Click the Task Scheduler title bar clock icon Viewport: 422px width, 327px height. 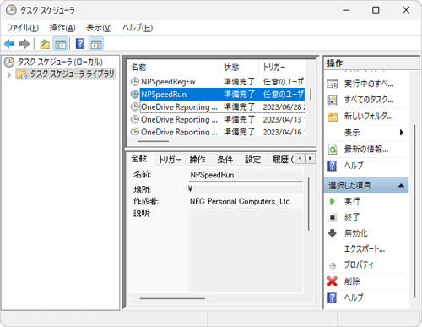(x=11, y=10)
